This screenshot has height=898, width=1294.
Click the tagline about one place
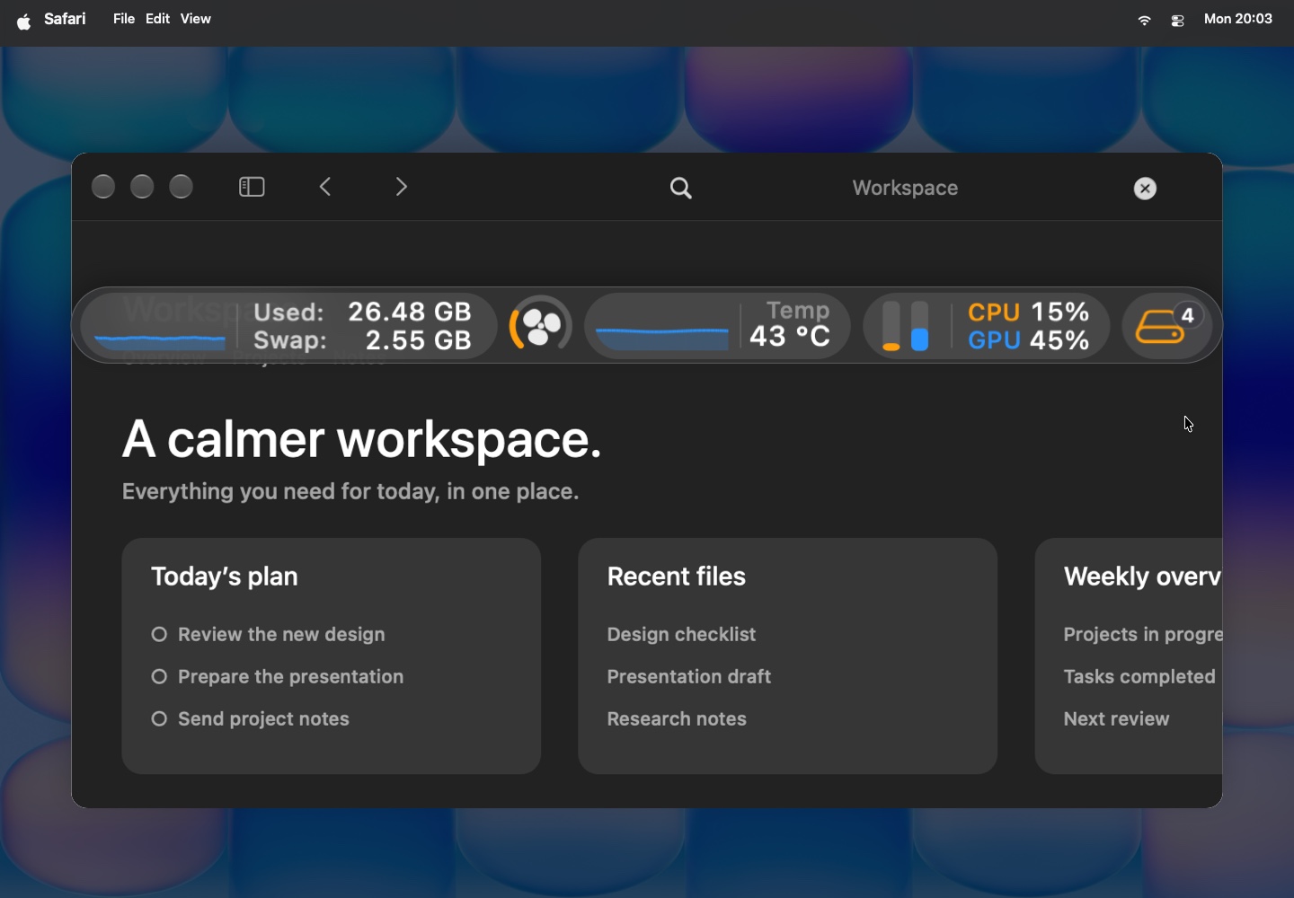pyautogui.click(x=350, y=492)
